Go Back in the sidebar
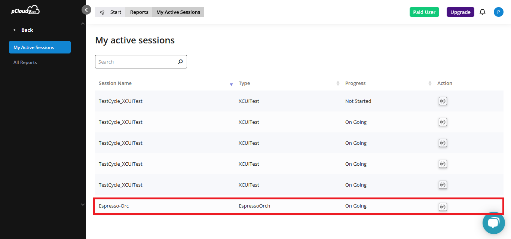This screenshot has height=239, width=511. [27, 30]
